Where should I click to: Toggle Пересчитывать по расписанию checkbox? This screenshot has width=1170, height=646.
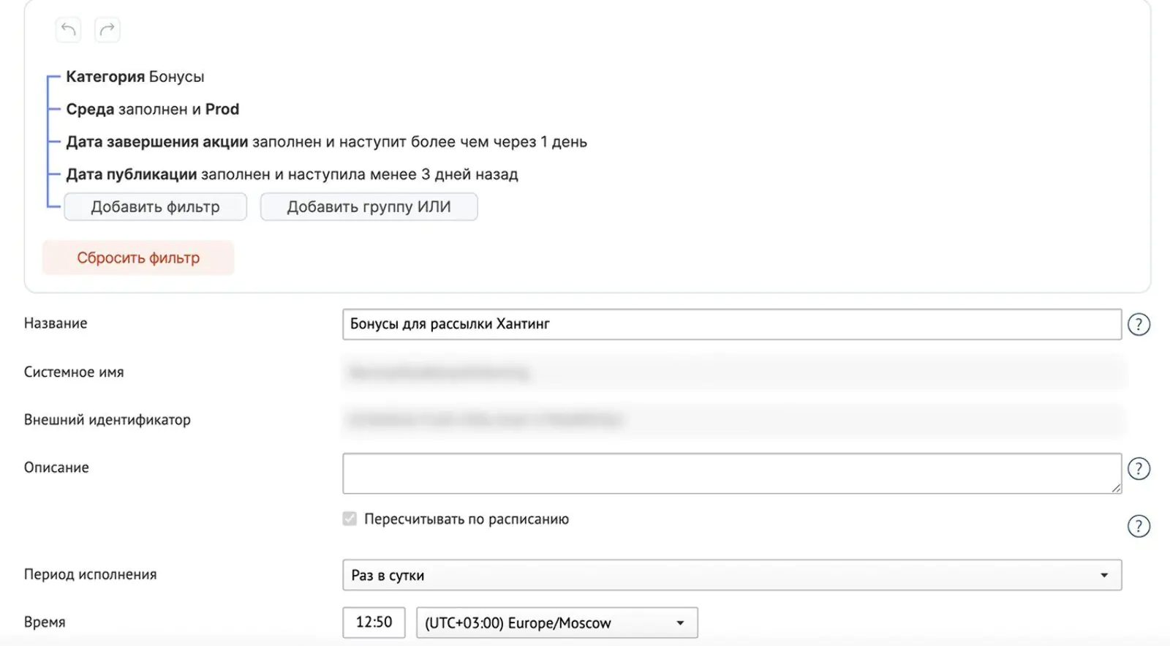pos(350,519)
